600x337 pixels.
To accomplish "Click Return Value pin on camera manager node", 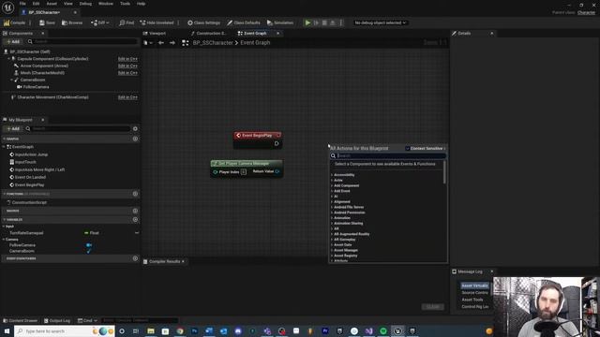I will click(x=277, y=171).
